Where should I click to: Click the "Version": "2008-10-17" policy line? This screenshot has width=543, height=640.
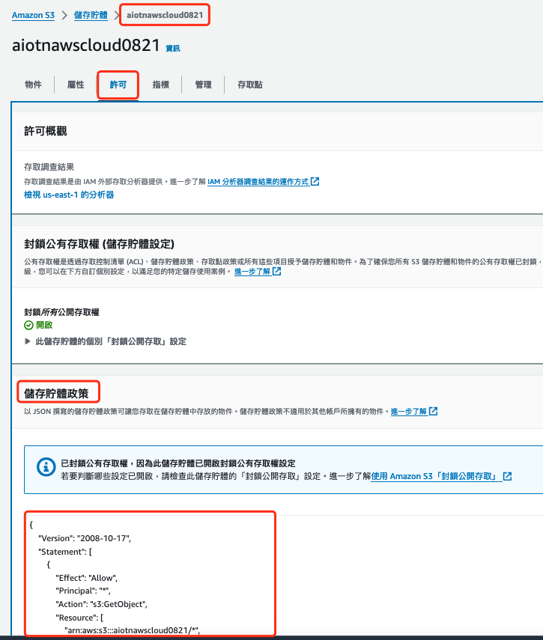[x=85, y=538]
